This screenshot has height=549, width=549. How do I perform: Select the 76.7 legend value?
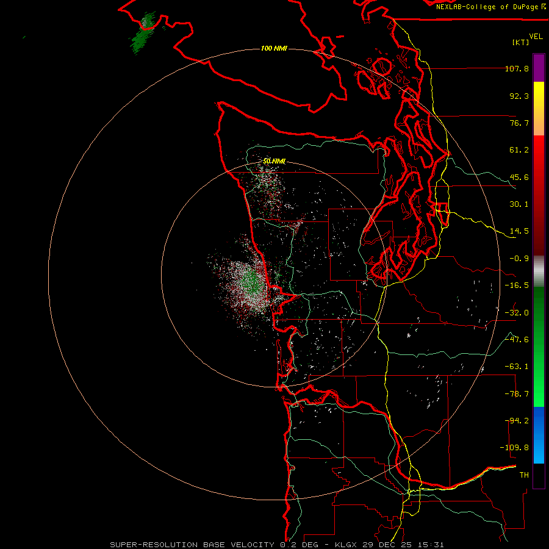coord(519,123)
